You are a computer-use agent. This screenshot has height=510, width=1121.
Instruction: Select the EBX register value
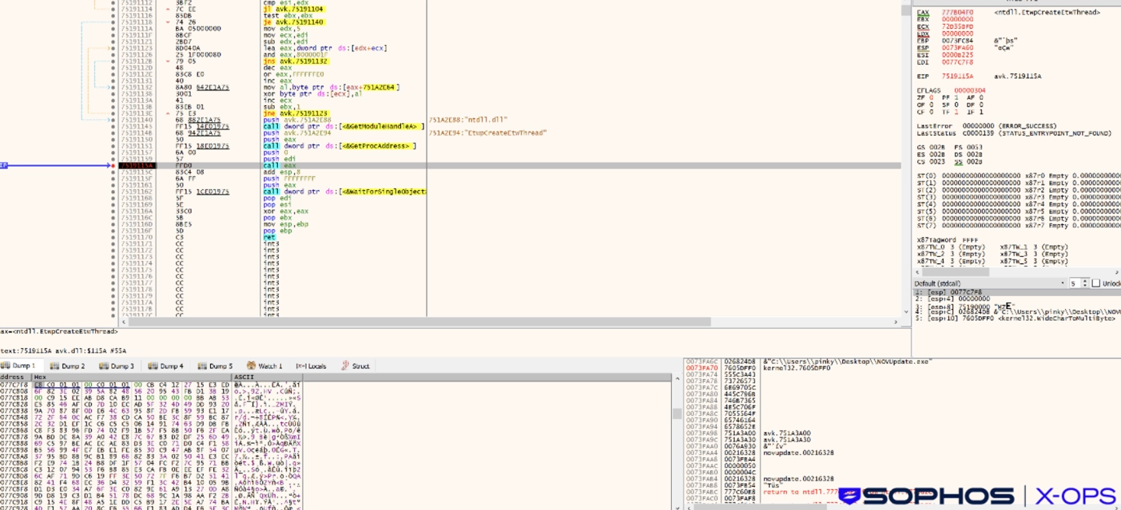[958, 19]
